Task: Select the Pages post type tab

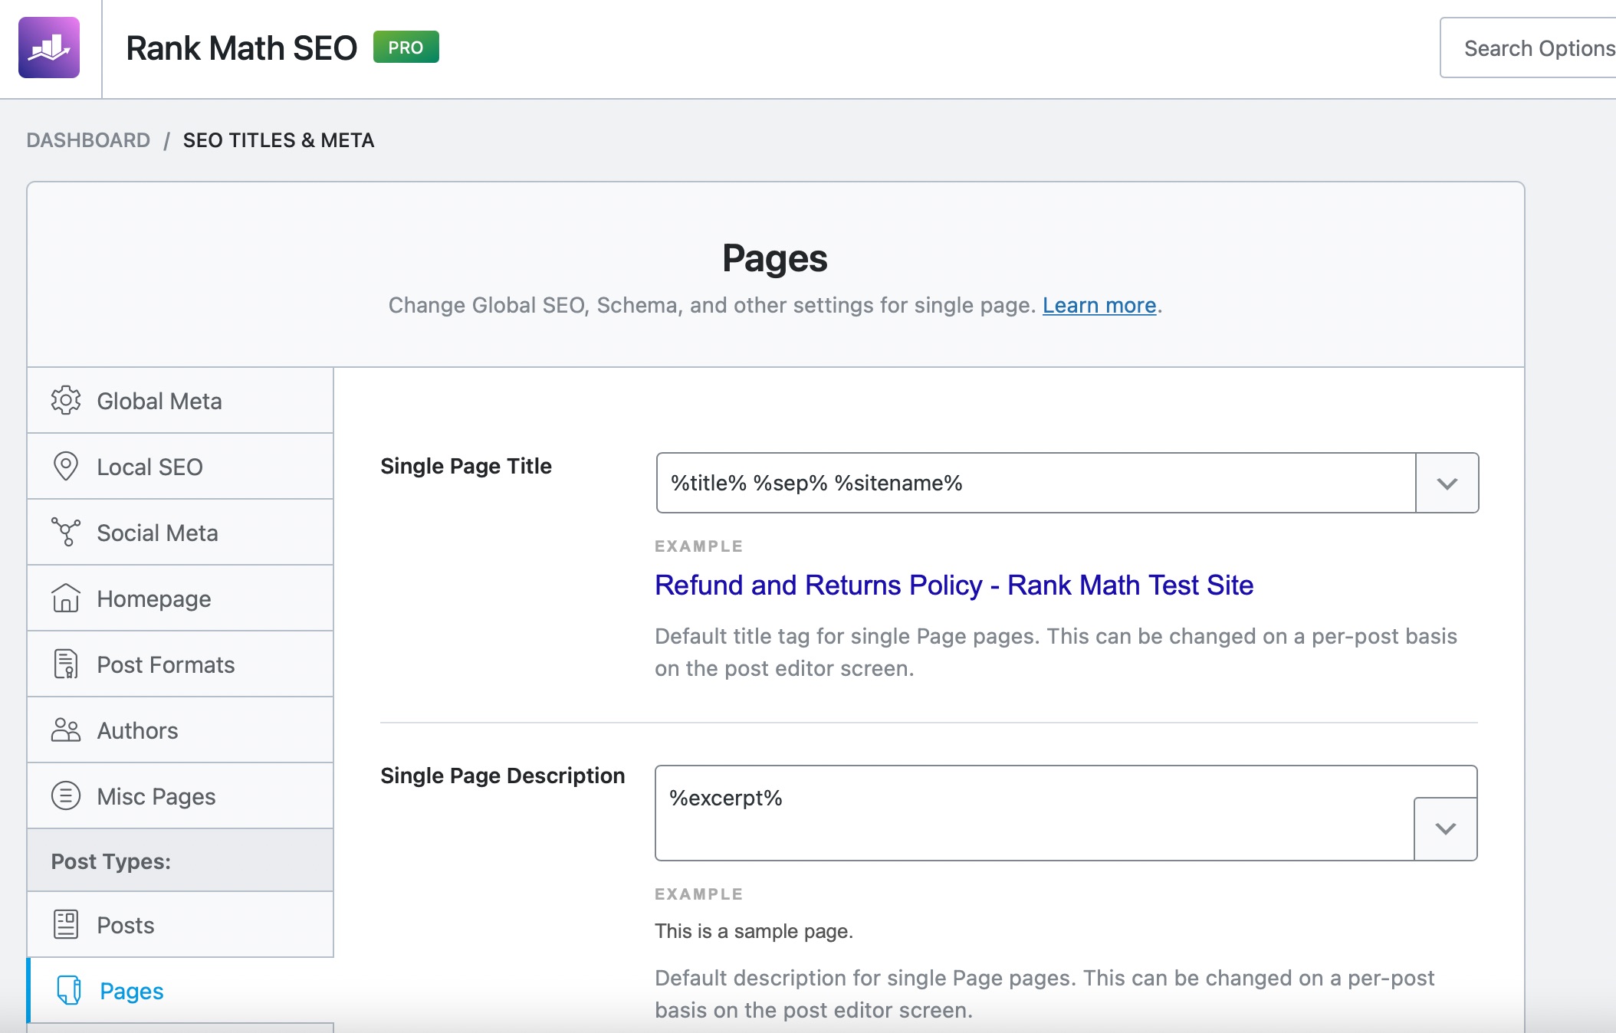Action: 180,990
